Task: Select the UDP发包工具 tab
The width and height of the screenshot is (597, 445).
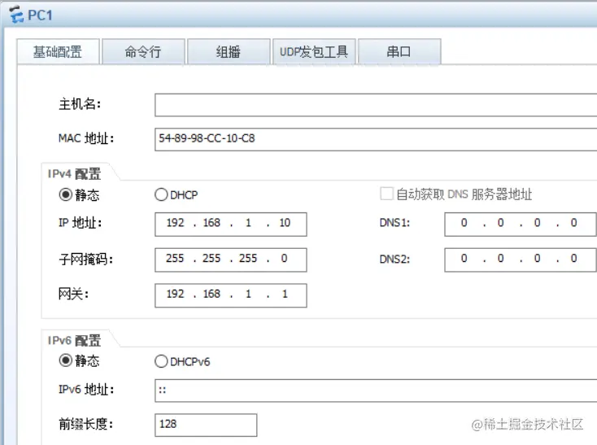Action: [x=314, y=51]
